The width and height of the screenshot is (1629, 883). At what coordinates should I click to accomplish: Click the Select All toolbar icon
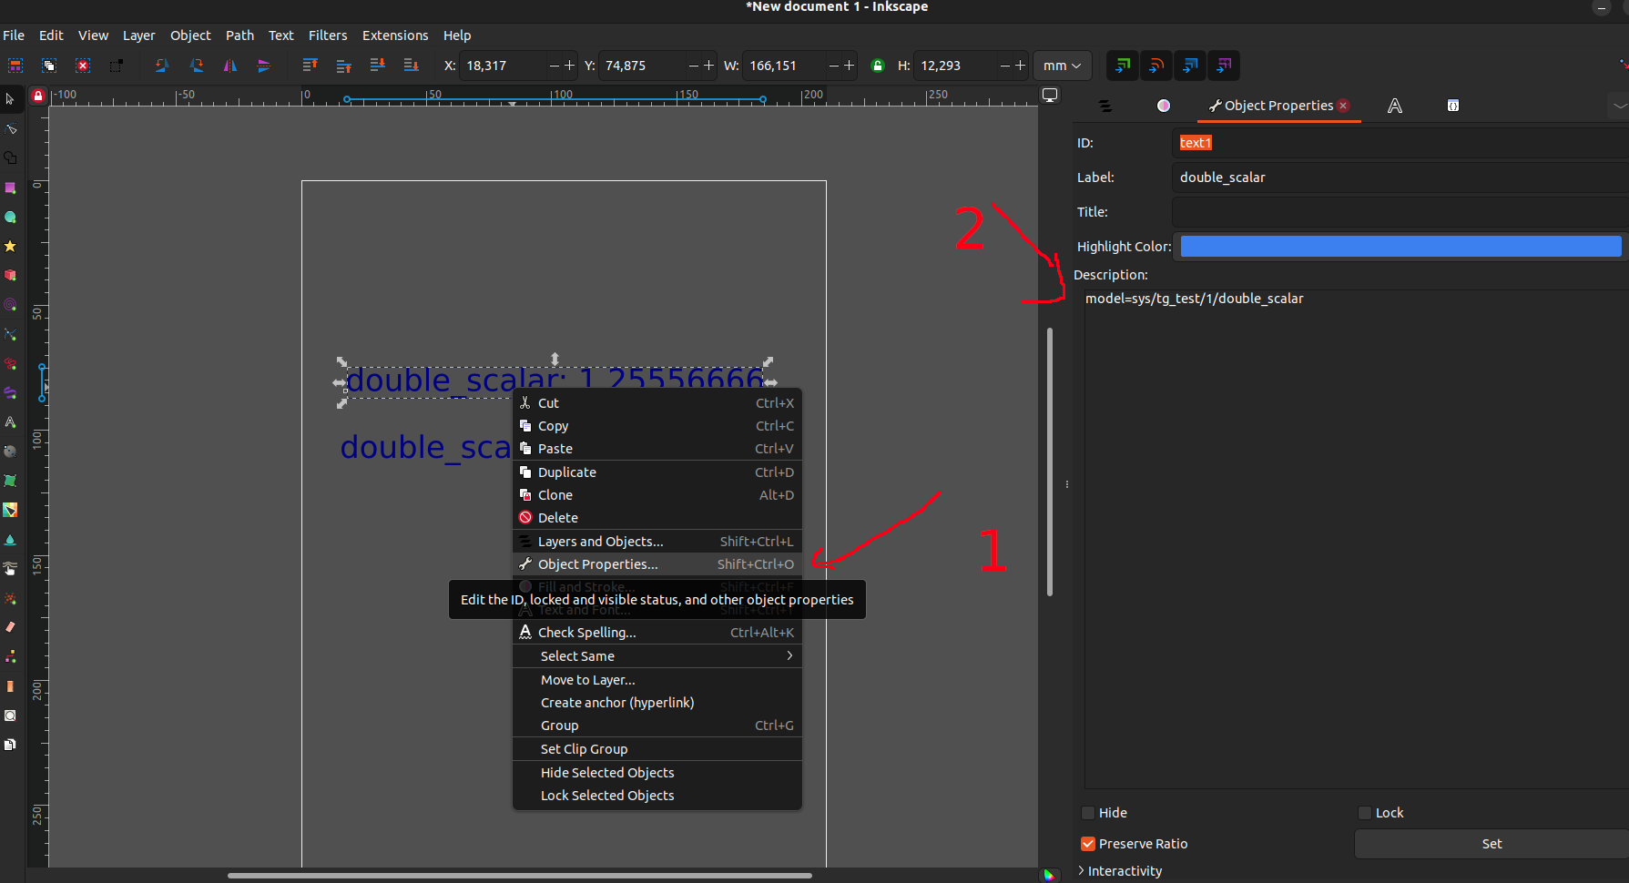(x=15, y=66)
